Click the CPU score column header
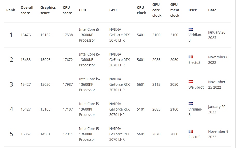The width and height of the screenshot is (236, 148). point(67,10)
